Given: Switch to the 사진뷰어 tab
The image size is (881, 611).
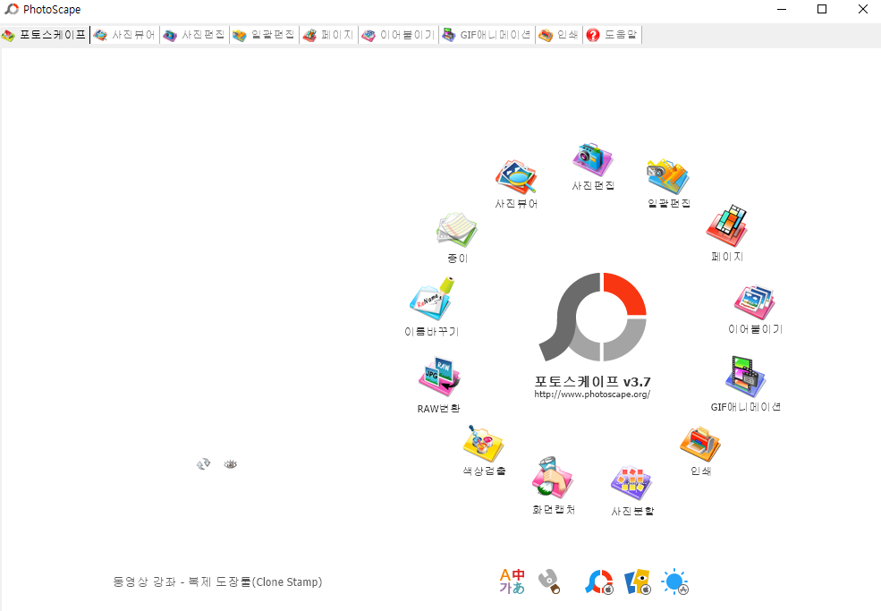Looking at the screenshot, I should point(124,35).
